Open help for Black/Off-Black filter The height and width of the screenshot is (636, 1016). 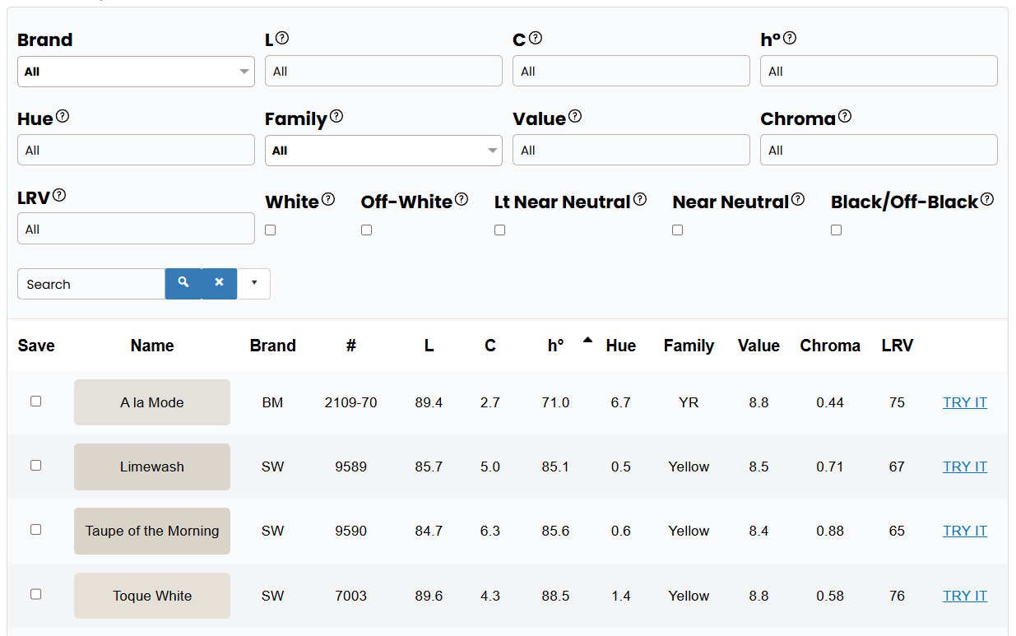(x=987, y=198)
